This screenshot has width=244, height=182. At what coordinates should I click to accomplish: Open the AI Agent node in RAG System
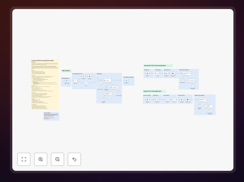(107, 80)
